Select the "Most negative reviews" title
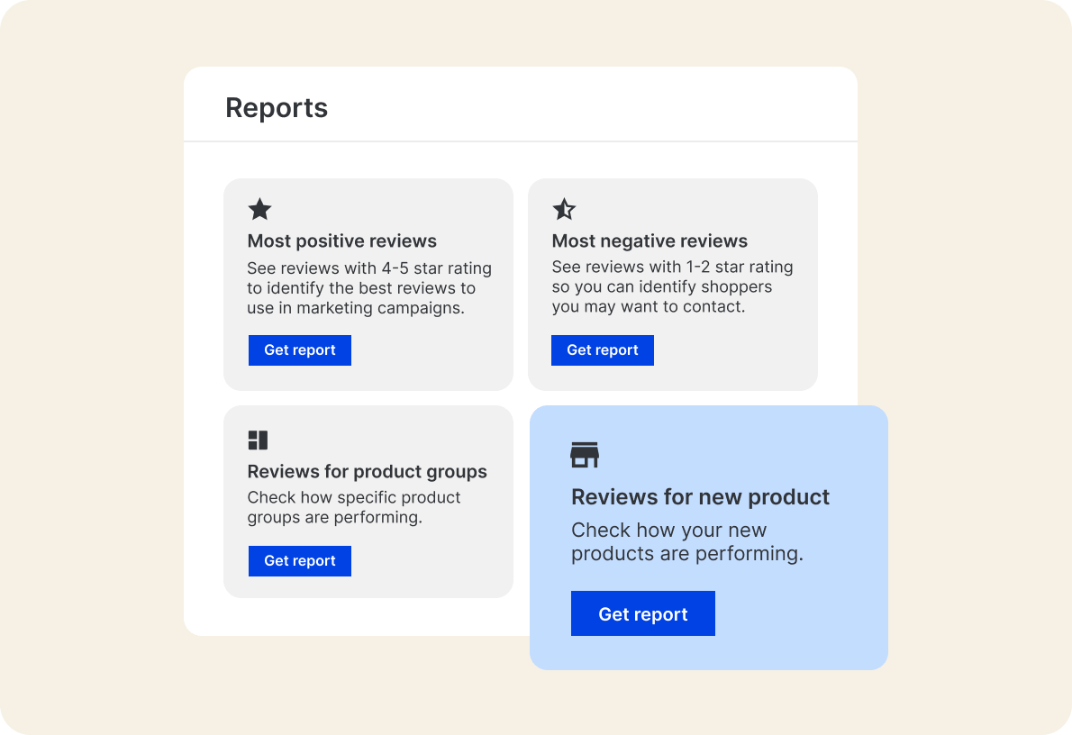Image resolution: width=1072 pixels, height=735 pixels. click(x=650, y=241)
